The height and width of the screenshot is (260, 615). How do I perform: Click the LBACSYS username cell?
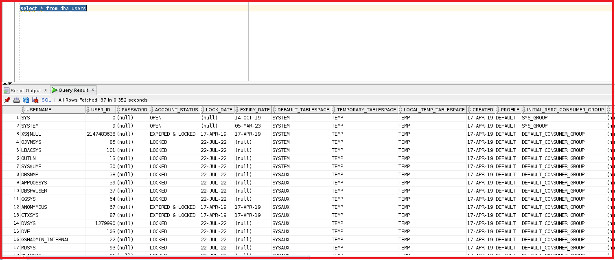53,150
